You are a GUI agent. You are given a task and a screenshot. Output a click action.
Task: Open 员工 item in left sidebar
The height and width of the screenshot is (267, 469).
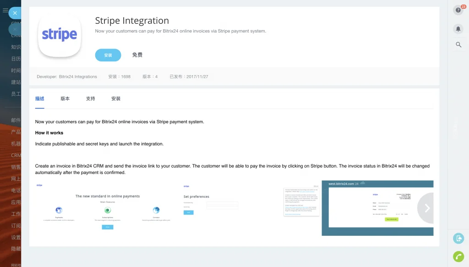[x=16, y=93]
